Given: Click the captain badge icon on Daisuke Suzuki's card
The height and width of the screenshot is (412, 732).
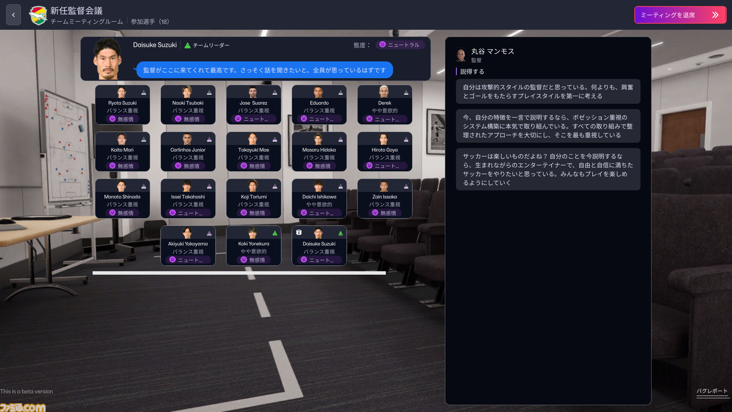Looking at the screenshot, I should pyautogui.click(x=299, y=232).
